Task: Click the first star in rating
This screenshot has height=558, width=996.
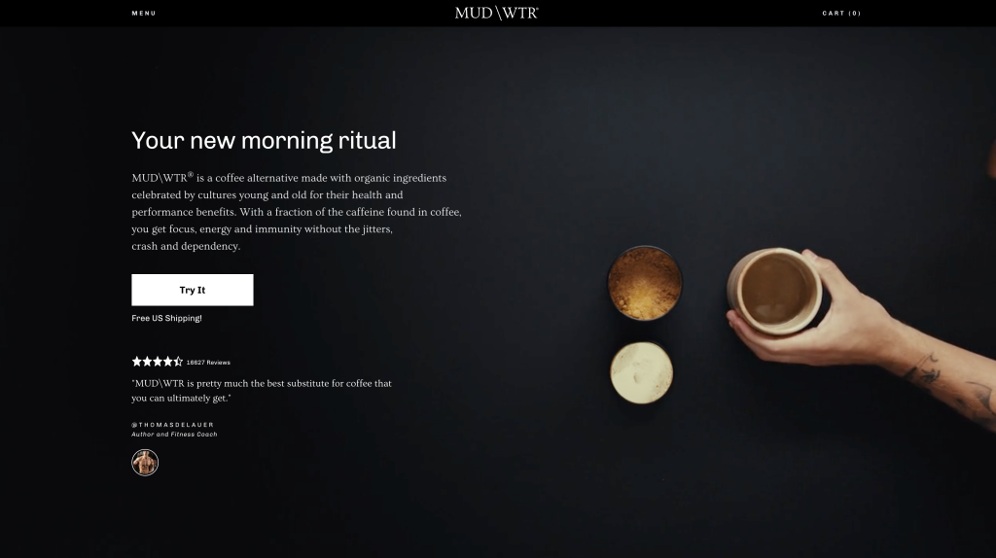Action: (x=136, y=362)
